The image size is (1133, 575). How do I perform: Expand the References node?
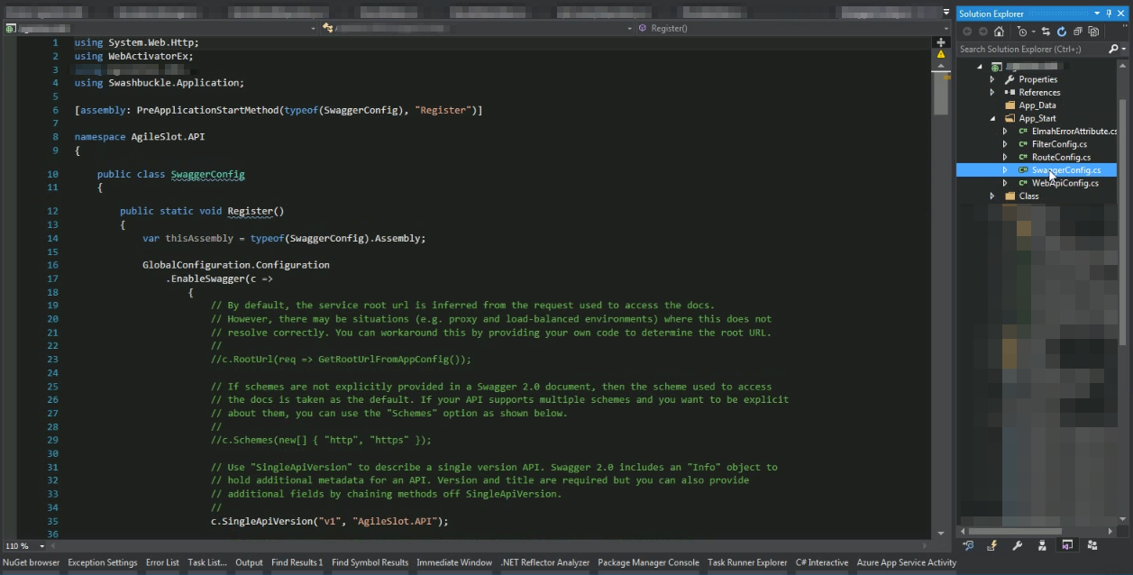point(992,92)
